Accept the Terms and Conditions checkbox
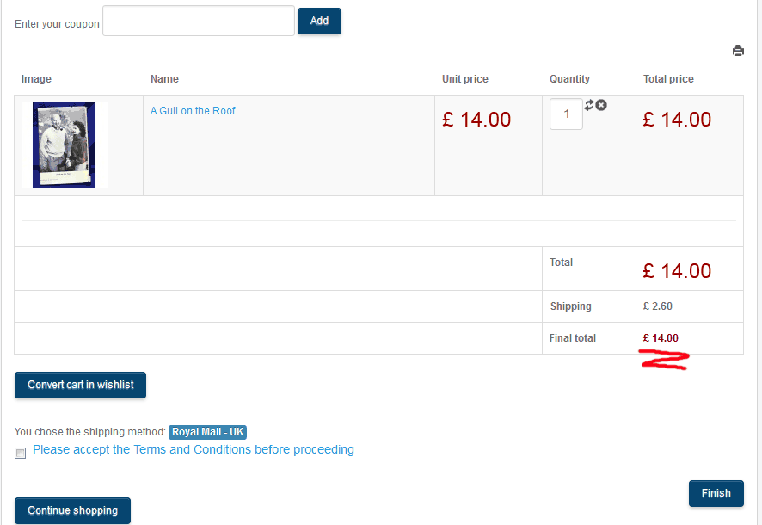Image resolution: width=762 pixels, height=525 pixels. [21, 453]
